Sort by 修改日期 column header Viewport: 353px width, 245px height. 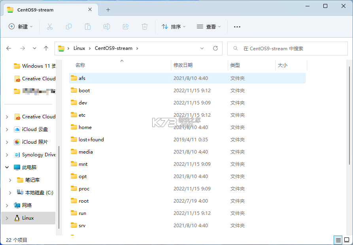tap(200, 65)
